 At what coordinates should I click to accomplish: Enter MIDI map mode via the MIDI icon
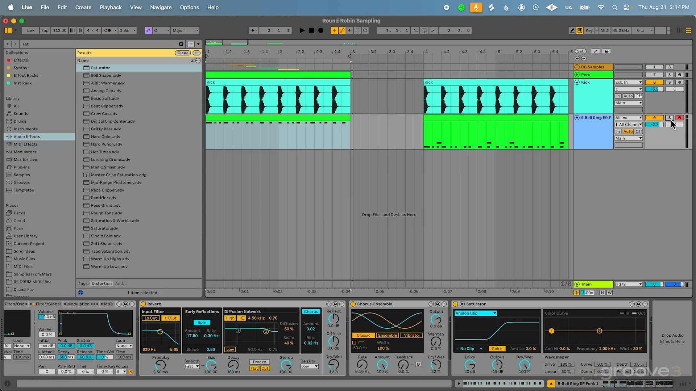click(x=604, y=30)
